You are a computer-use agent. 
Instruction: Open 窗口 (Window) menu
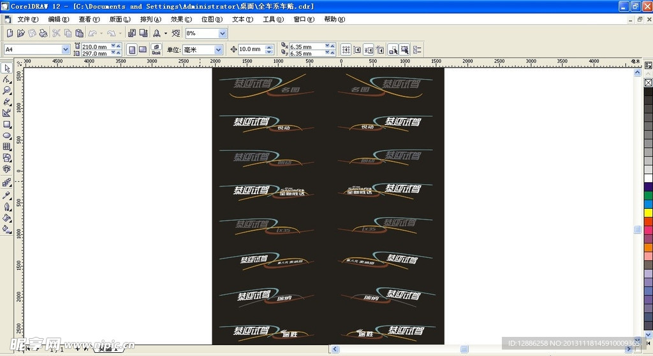304,19
